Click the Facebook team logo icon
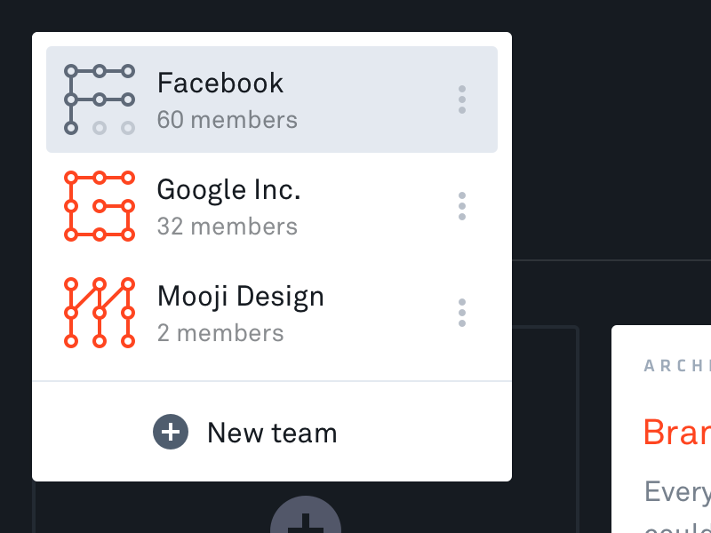The height and width of the screenshot is (533, 711). click(x=100, y=99)
